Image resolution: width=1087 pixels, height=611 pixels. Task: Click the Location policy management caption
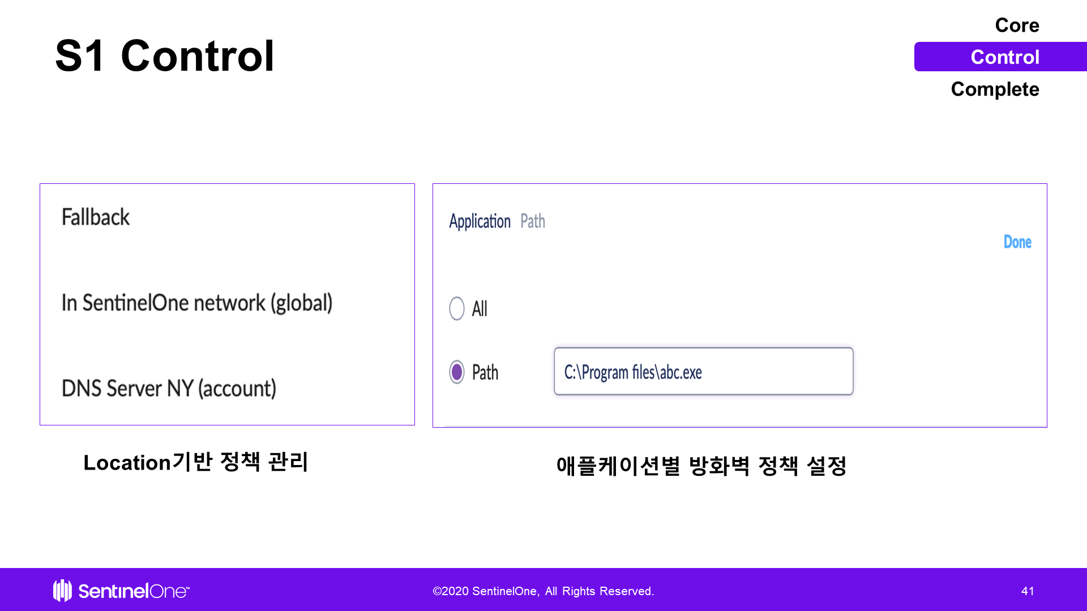click(195, 462)
